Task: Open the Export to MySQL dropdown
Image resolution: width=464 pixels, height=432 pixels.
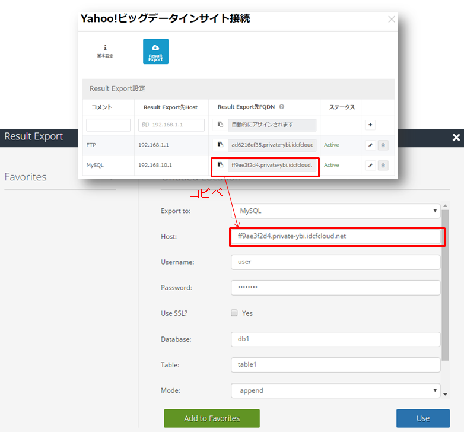Action: 336,211
